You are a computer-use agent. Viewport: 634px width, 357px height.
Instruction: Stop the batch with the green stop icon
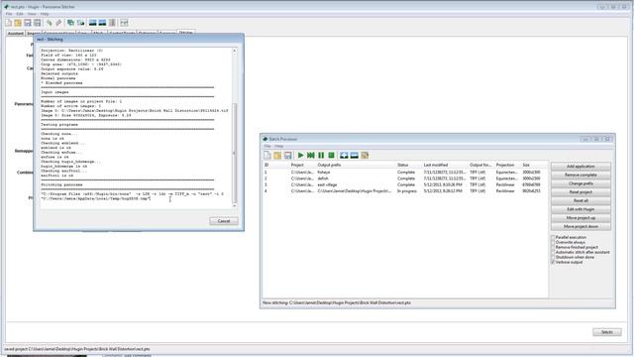[331, 156]
